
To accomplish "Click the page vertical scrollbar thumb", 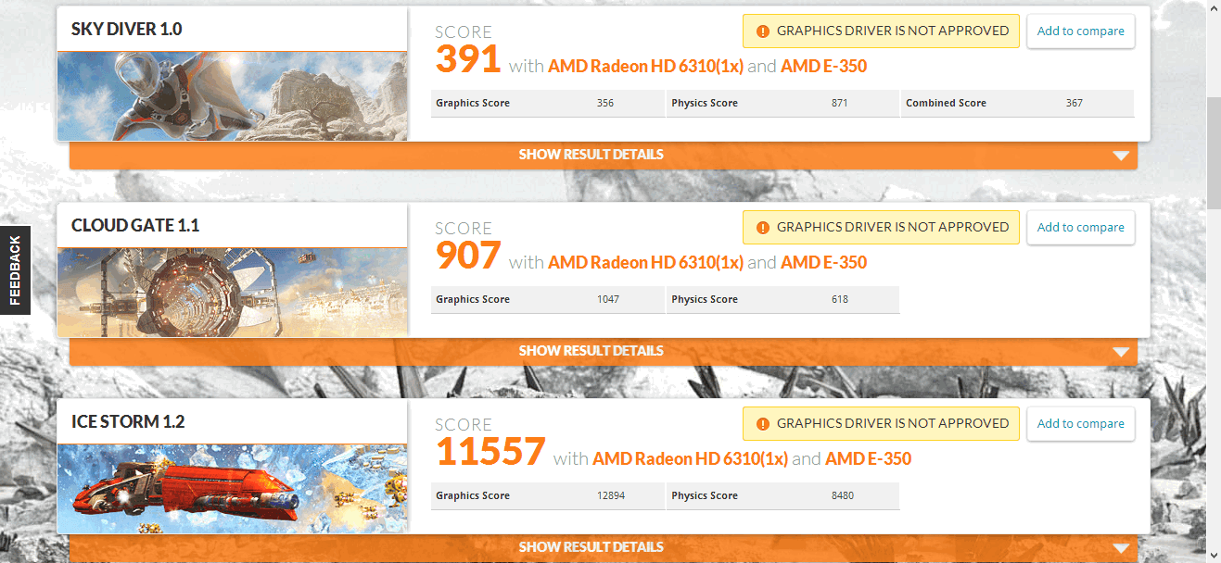I will click(1214, 152).
